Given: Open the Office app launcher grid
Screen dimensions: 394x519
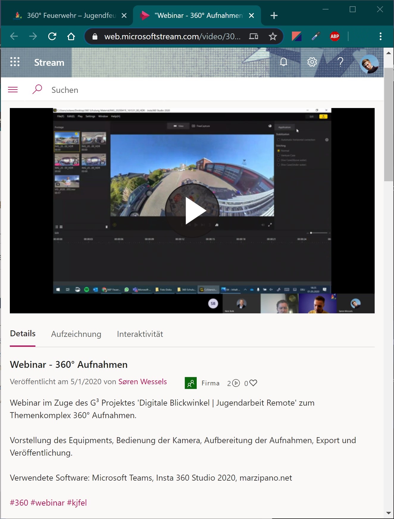Looking at the screenshot, I should point(15,62).
